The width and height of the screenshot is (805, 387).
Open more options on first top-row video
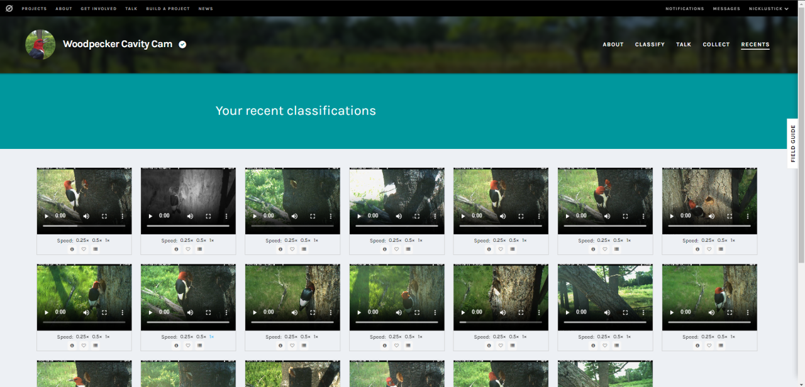122,215
